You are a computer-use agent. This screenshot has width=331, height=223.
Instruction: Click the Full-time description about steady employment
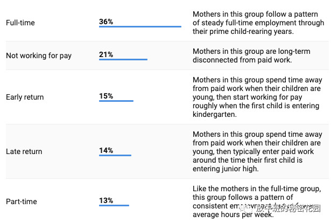[258, 23]
